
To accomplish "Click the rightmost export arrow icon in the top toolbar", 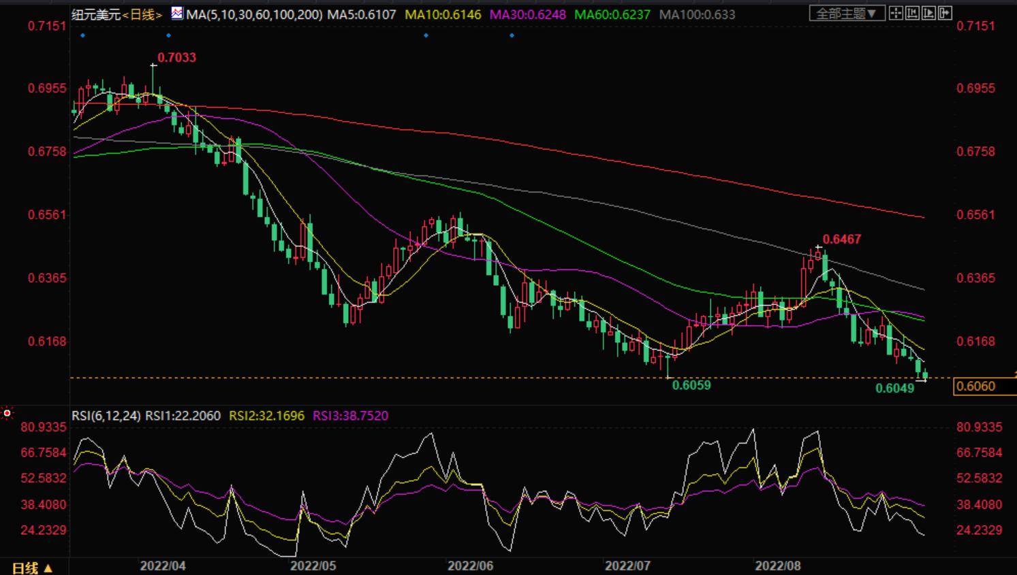I will coord(945,13).
